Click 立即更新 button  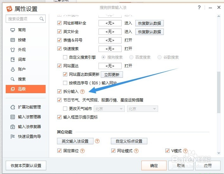[112, 74]
